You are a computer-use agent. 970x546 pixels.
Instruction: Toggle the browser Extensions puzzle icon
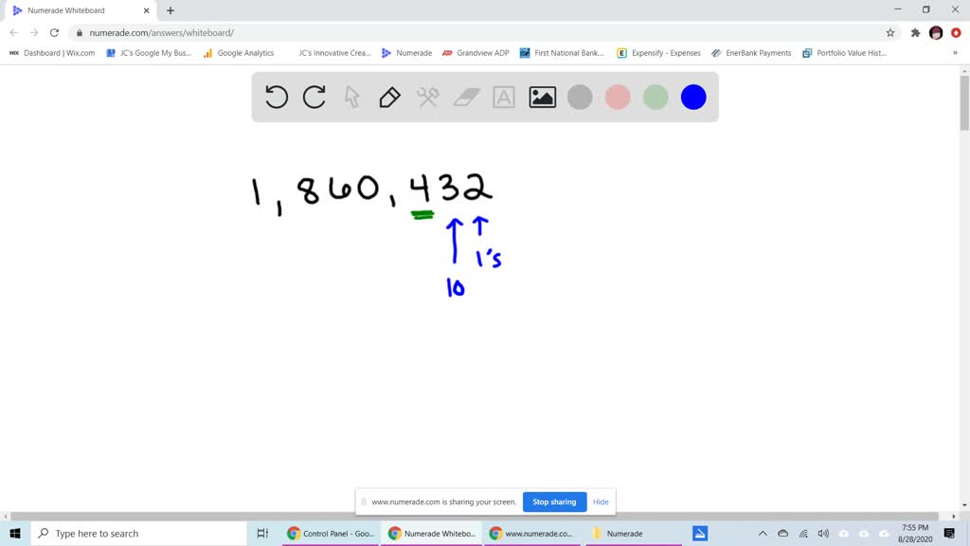pos(914,31)
